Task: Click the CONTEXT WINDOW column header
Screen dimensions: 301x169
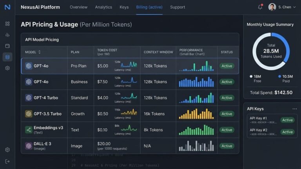Action: (158, 52)
